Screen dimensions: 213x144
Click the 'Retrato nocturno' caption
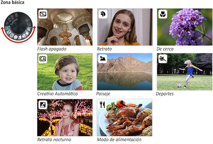54,139
